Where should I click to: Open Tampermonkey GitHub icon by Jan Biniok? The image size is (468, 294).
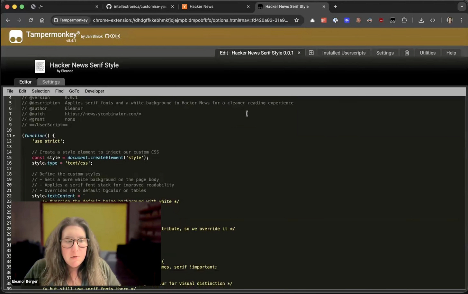[107, 36]
